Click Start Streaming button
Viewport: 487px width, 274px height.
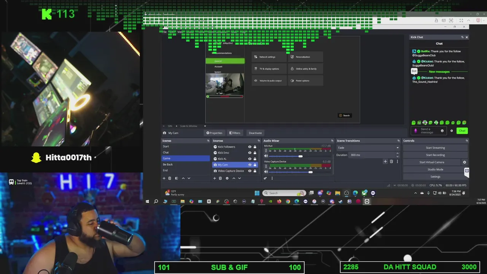click(x=435, y=148)
